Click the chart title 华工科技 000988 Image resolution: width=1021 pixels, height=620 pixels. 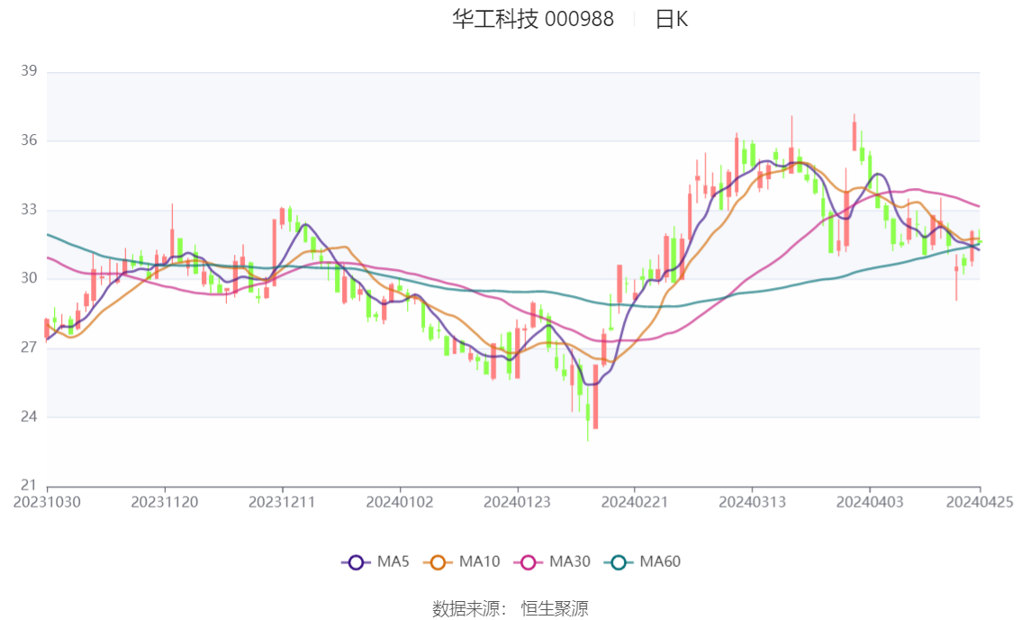533,19
